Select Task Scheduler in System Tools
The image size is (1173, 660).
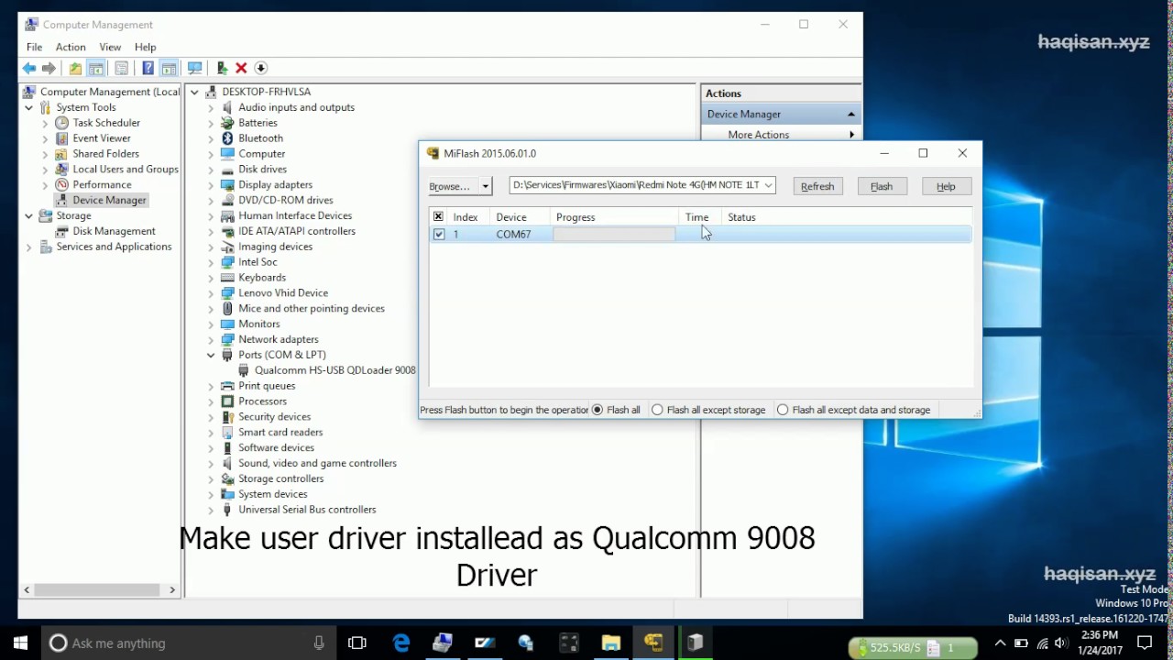click(x=106, y=123)
